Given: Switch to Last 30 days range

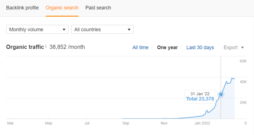Looking at the screenshot, I should tap(200, 47).
